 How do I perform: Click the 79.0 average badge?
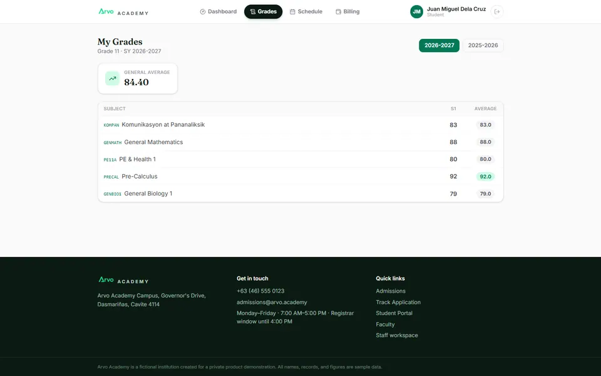485,194
